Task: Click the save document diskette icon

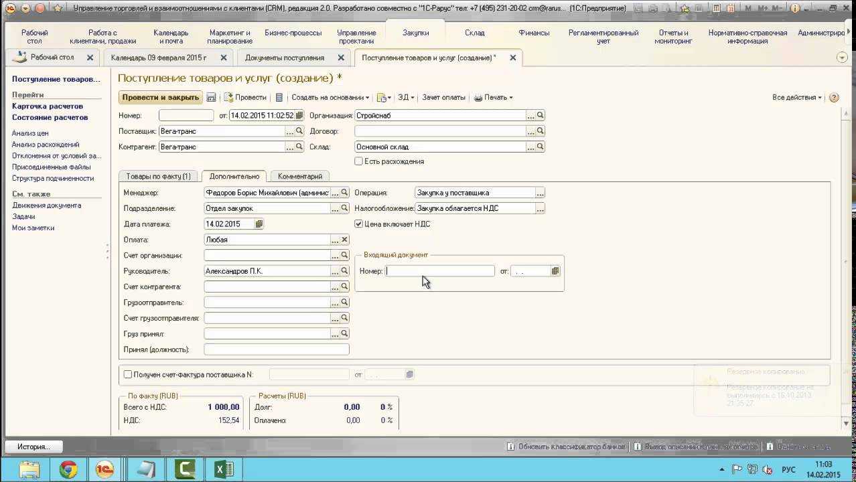Action: pos(211,98)
